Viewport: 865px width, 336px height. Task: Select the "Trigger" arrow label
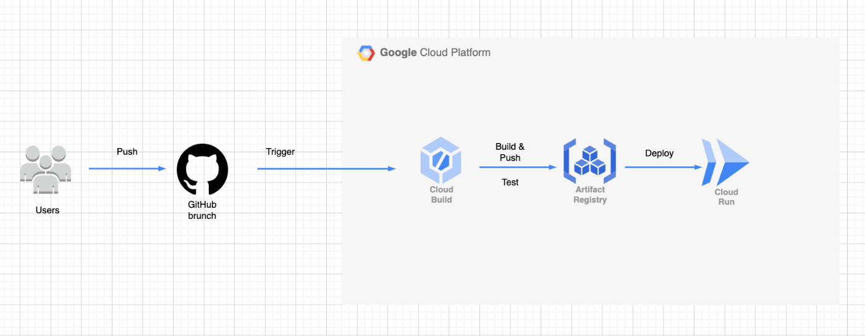point(281,151)
